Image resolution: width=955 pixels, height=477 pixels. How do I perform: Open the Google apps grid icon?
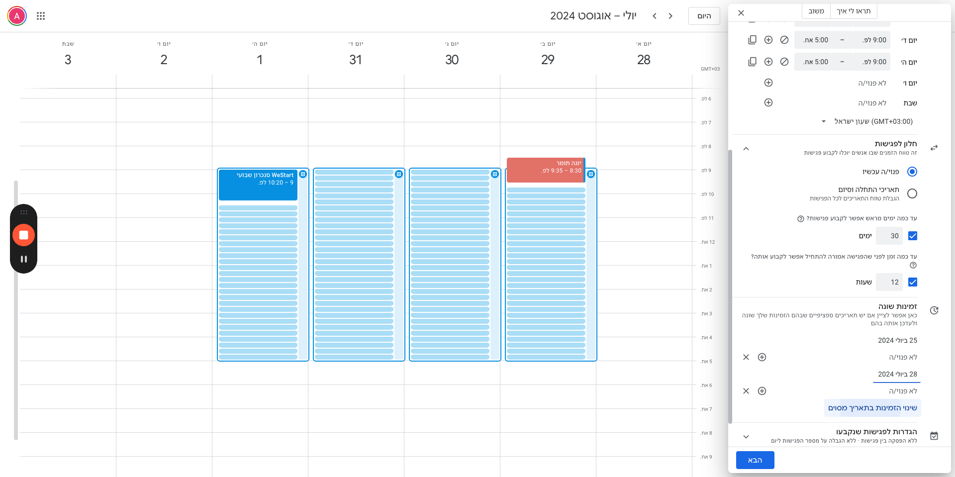coord(41,16)
